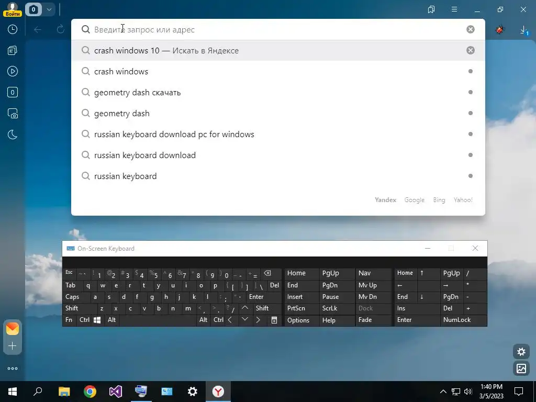The image size is (536, 402).
Task: Select the crash windows suggestion
Action: [278, 71]
